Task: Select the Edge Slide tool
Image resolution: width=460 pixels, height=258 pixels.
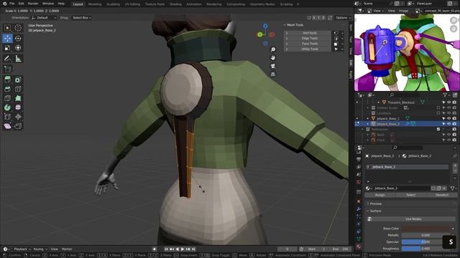Action: click(7, 117)
